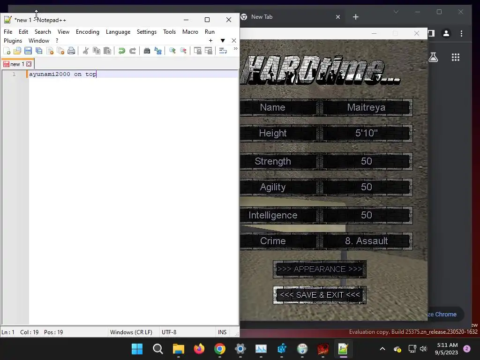The height and width of the screenshot is (360, 480).
Task: Open the Plugins menu
Action: point(13,41)
